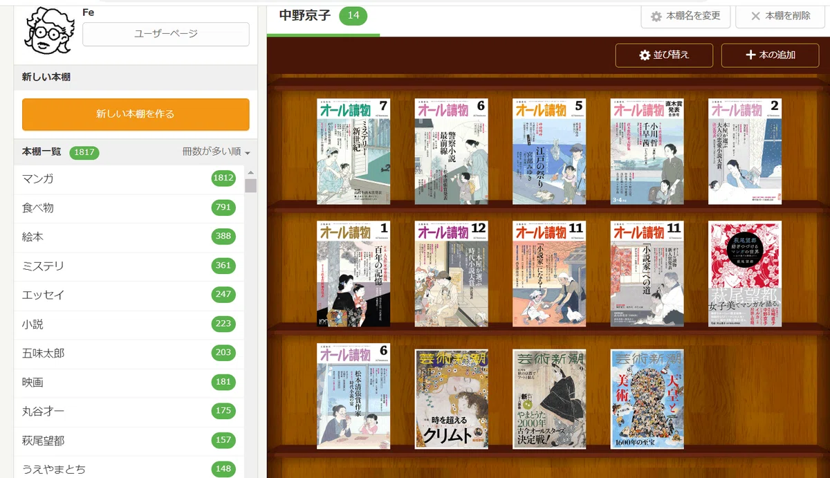The height and width of the screenshot is (478, 830).
Task: Select the ミステリ bookshelf
Action: coord(129,266)
